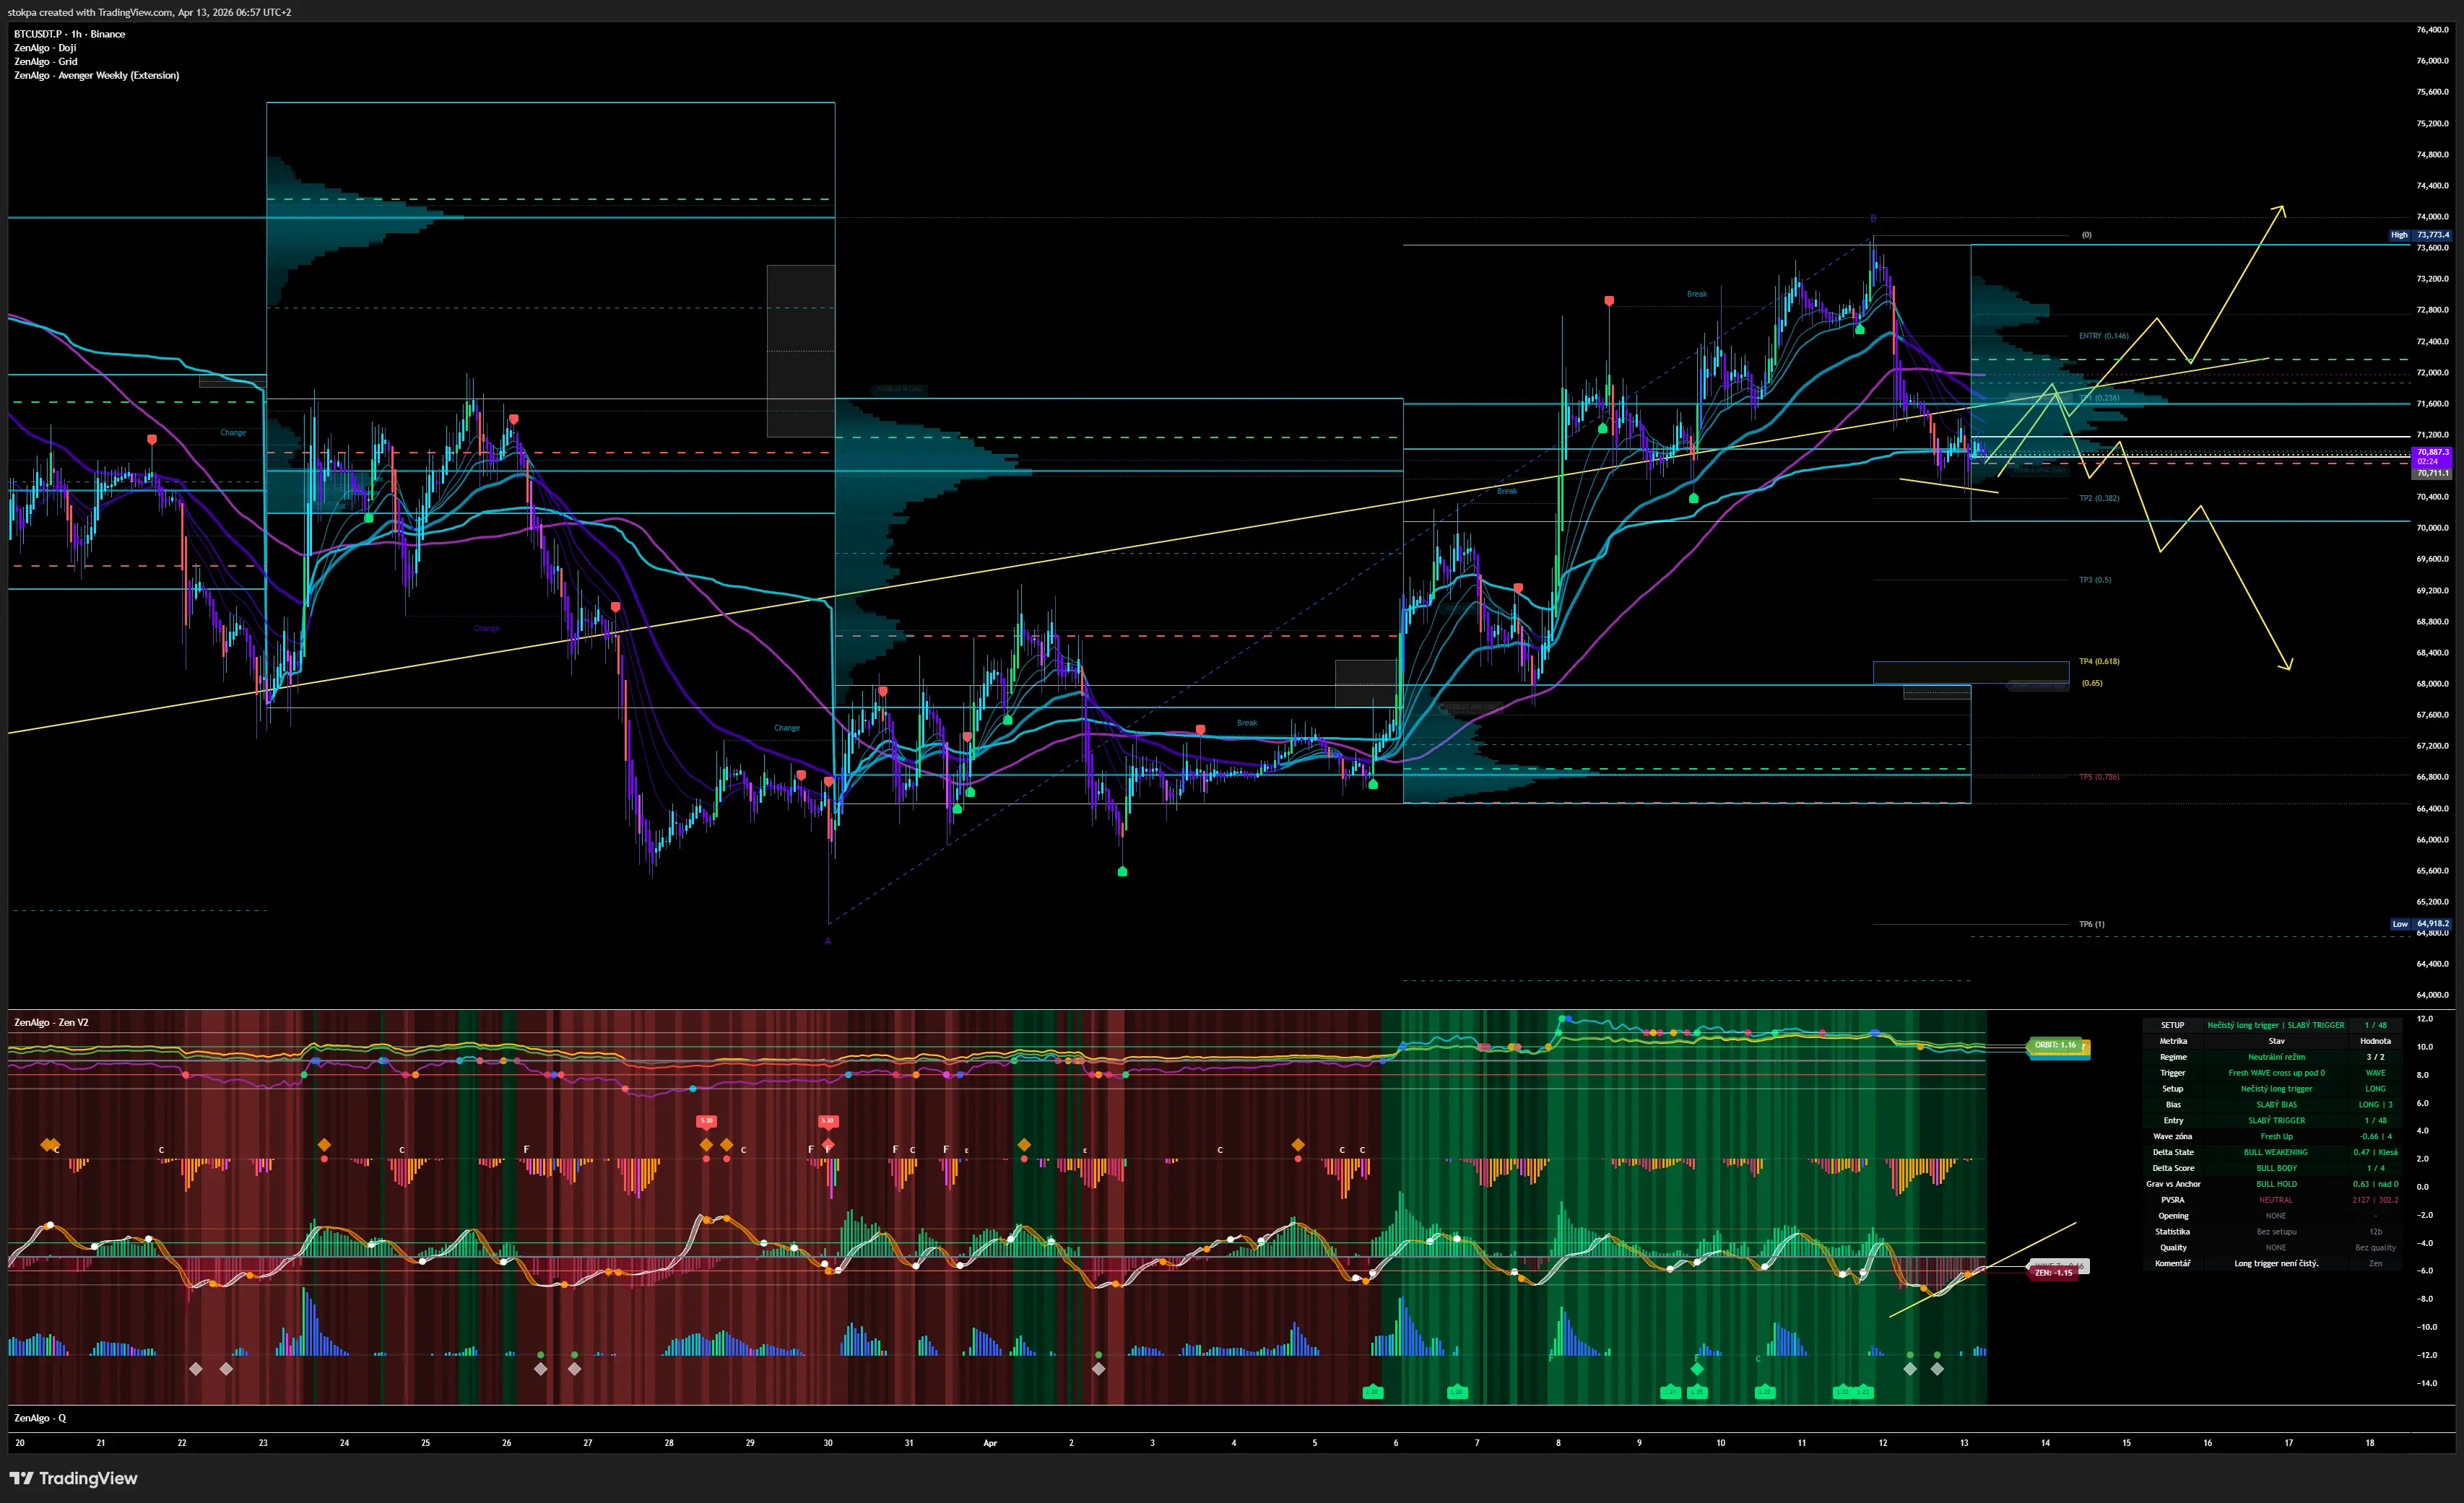Image resolution: width=2464 pixels, height=1503 pixels.
Task: Open the ZenAlgo - Q pane title
Action: pyautogui.click(x=40, y=1418)
